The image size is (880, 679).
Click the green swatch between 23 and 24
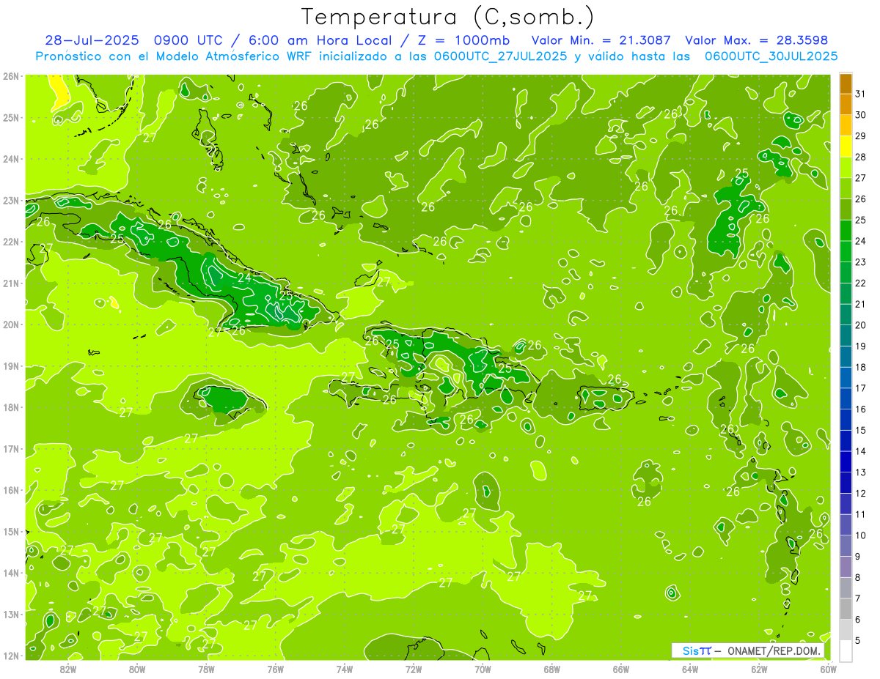click(x=846, y=251)
